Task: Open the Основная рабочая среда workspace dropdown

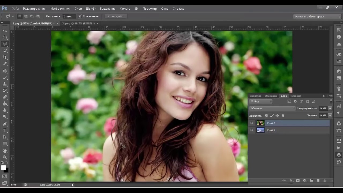Action: pyautogui.click(x=317, y=17)
